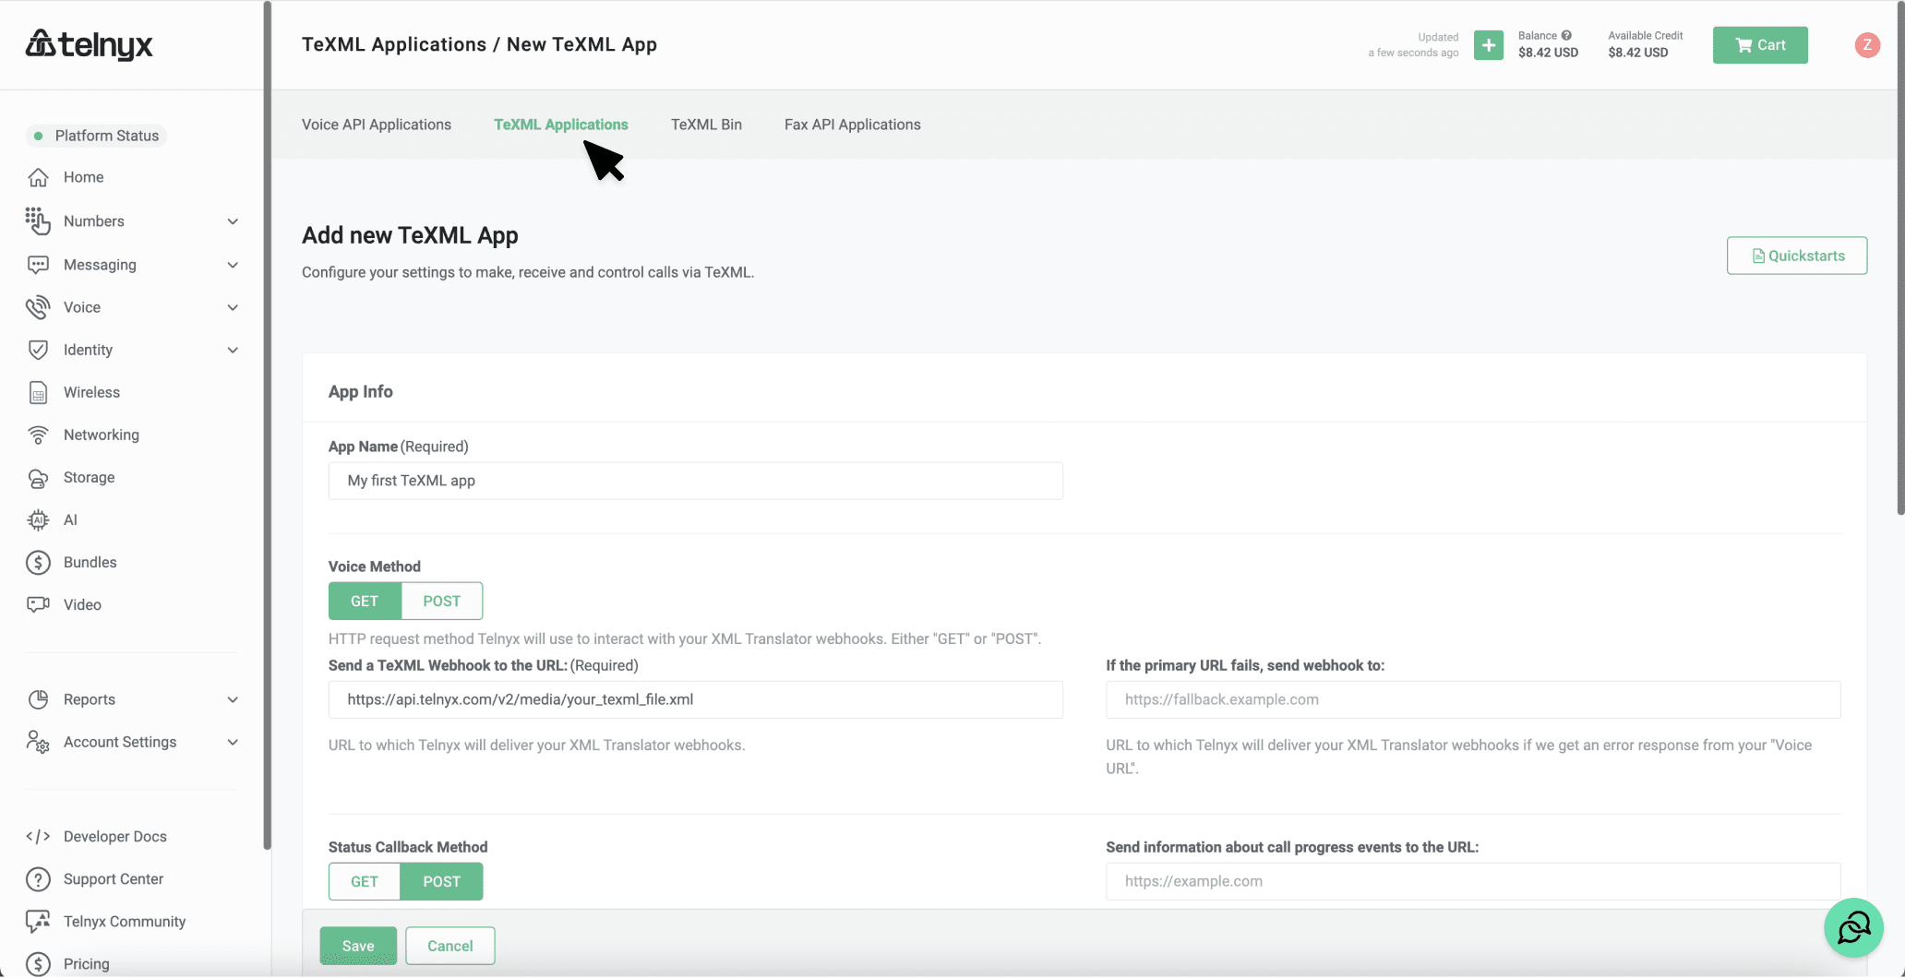Click the 'TeXML Applications / New TeXML App' breadcrumb
Image resolution: width=1905 pixels, height=978 pixels.
click(479, 44)
